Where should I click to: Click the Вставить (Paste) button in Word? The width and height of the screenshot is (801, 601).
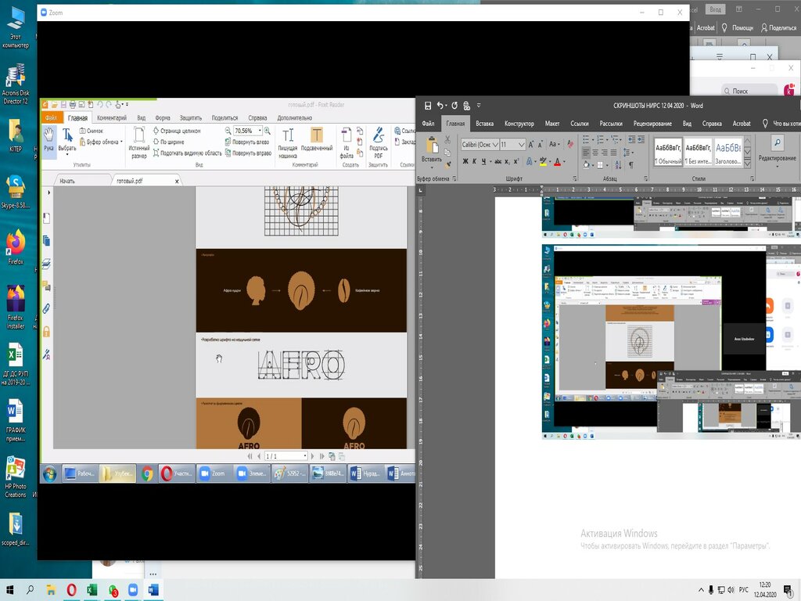point(432,153)
